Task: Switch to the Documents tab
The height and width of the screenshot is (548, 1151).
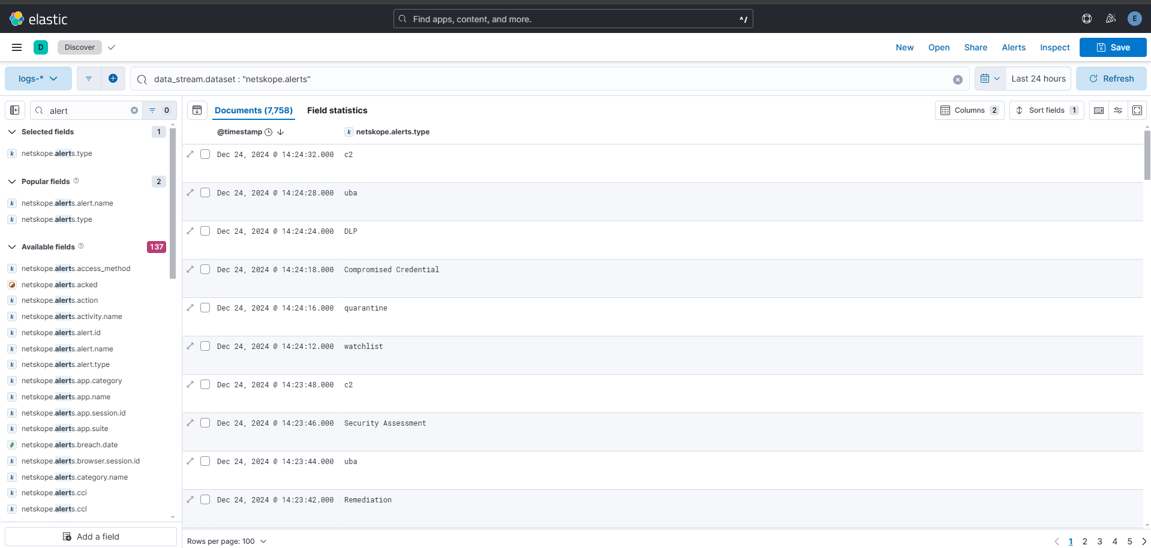Action: point(254,110)
